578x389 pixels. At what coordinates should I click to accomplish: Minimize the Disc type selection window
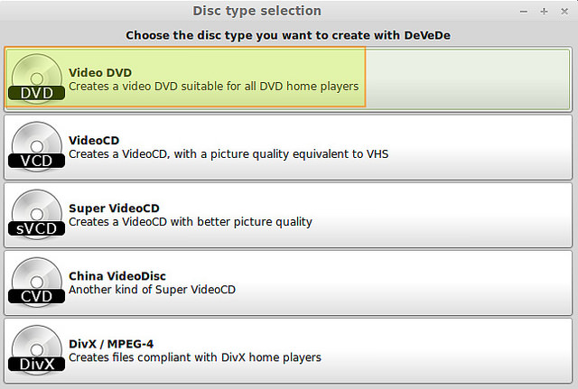coord(525,11)
